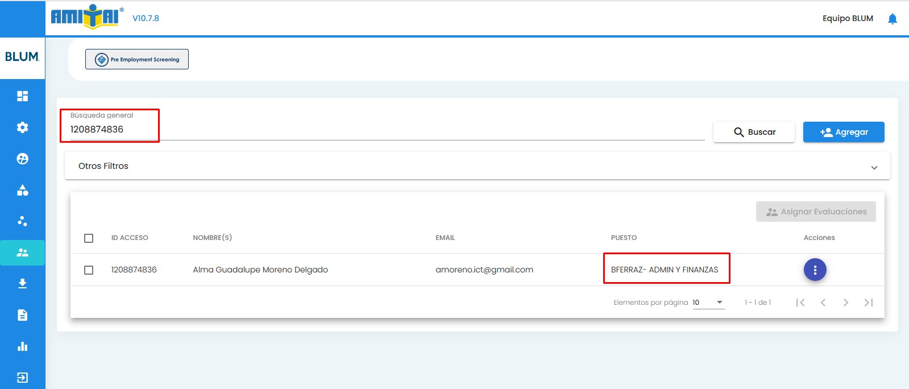The height and width of the screenshot is (389, 909).
Task: Open the settings gear in sidebar
Action: (x=22, y=127)
